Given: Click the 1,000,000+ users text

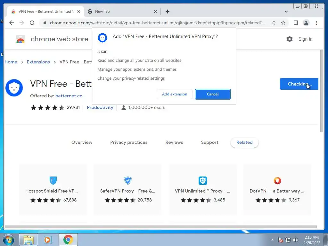Looking at the screenshot, I should pos(147,107).
